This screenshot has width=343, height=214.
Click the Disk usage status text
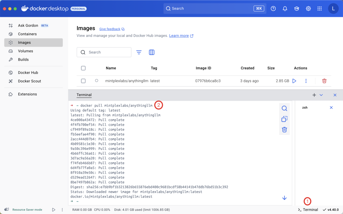click(142, 210)
